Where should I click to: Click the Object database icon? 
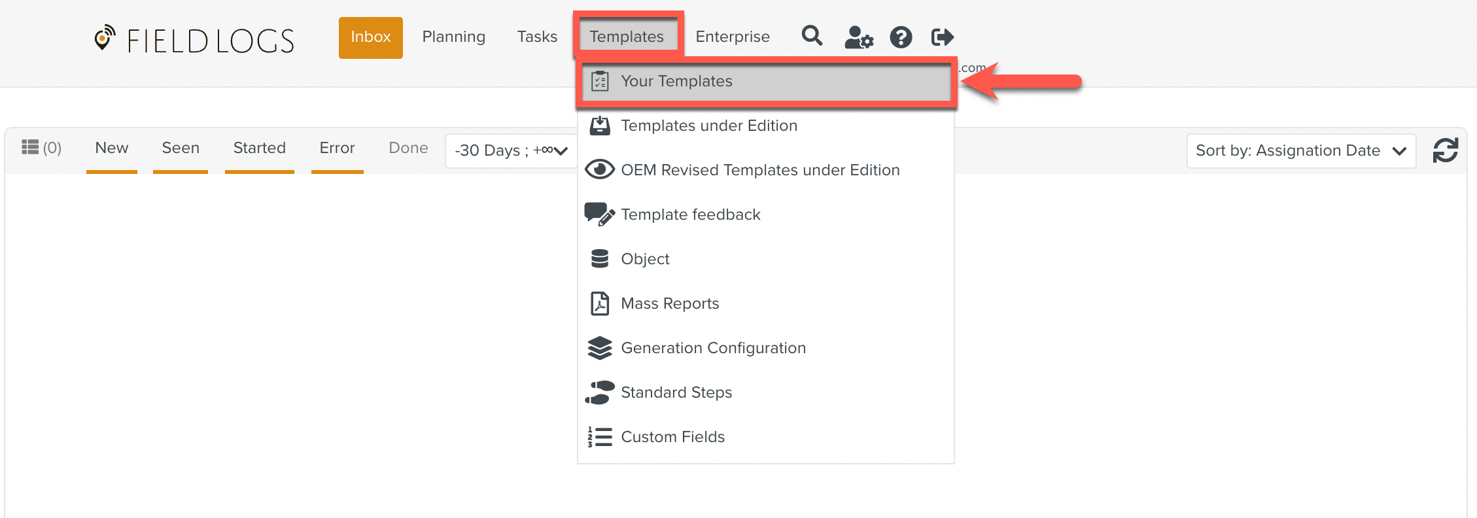599,259
